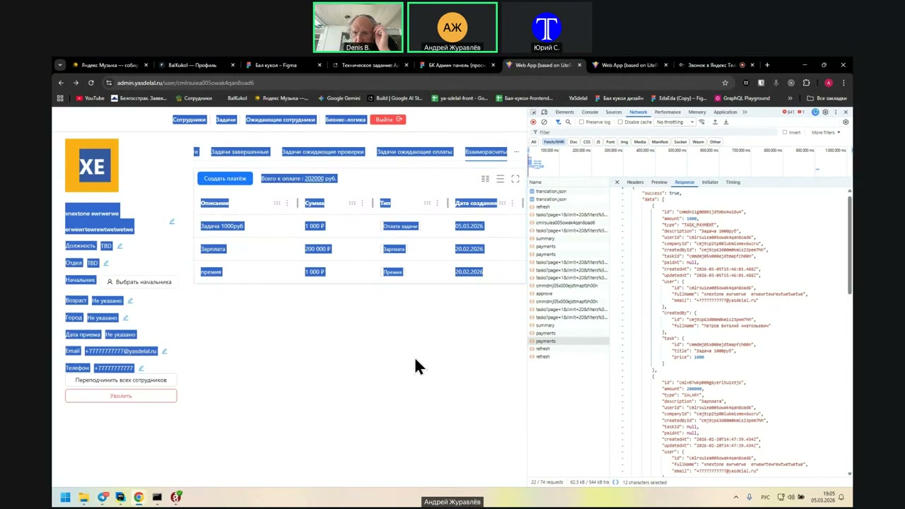The image size is (905, 509).
Task: Switch to the Console tab in DevTools
Action: coord(590,112)
